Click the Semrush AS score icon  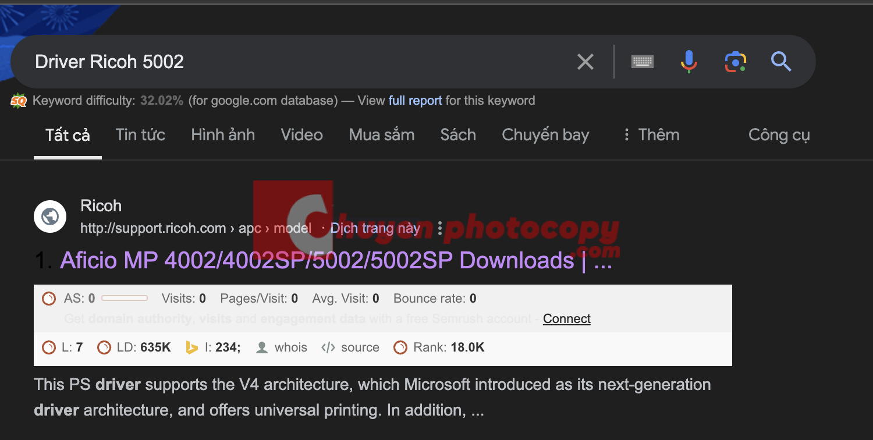[49, 299]
